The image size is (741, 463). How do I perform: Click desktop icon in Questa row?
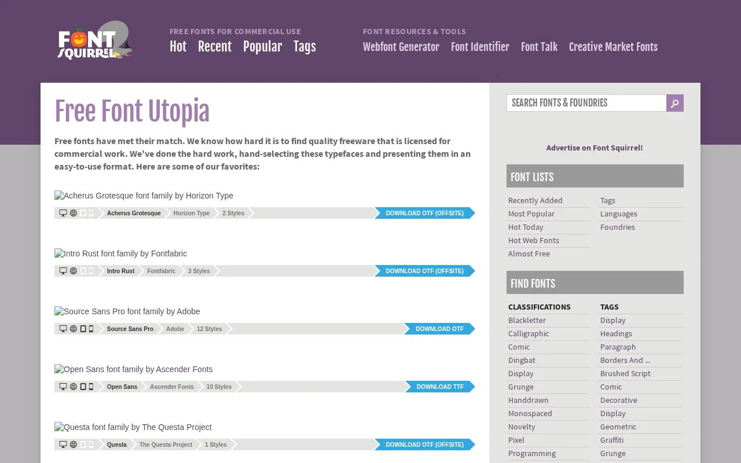63,444
